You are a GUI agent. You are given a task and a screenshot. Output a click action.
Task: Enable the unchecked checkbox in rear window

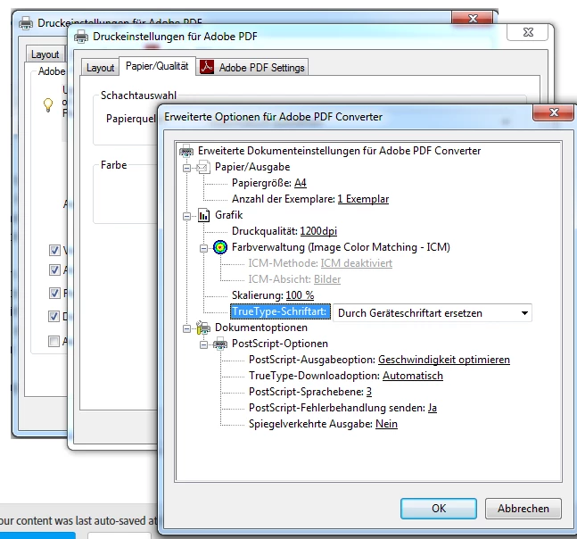click(x=54, y=341)
